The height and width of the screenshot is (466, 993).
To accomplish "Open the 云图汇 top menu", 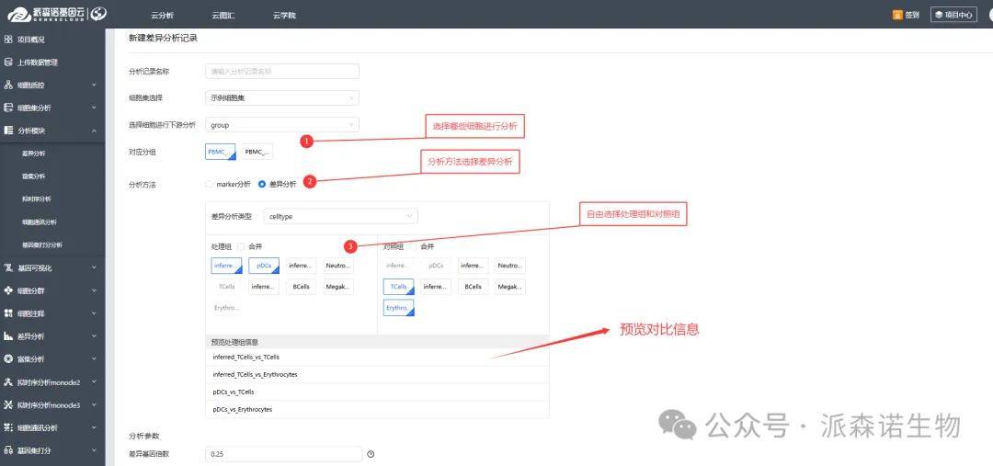I will (223, 16).
